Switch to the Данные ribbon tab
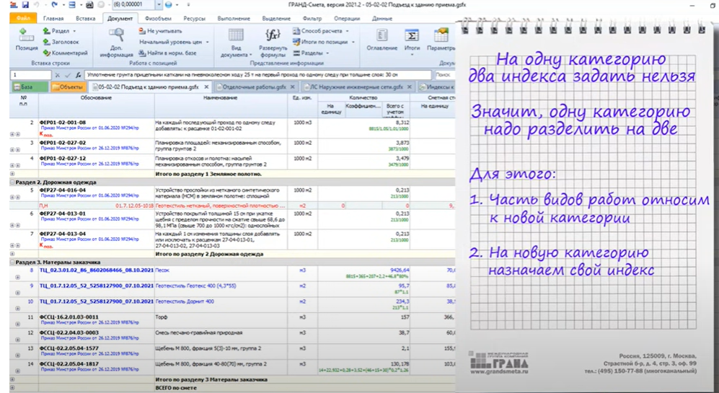 (x=381, y=18)
